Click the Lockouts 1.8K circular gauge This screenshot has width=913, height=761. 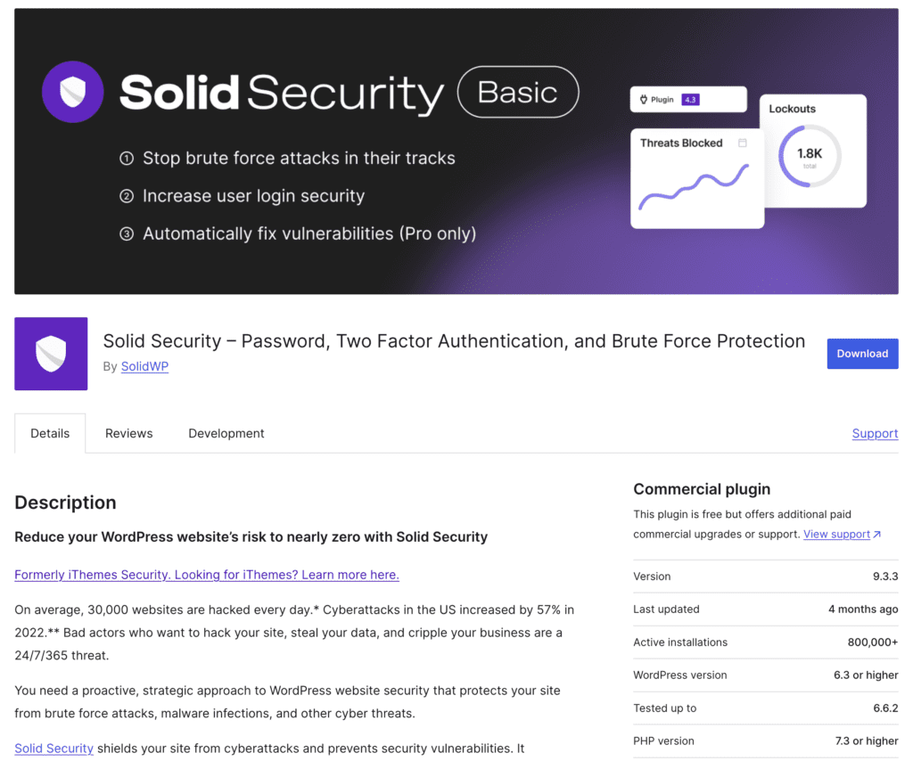point(810,156)
